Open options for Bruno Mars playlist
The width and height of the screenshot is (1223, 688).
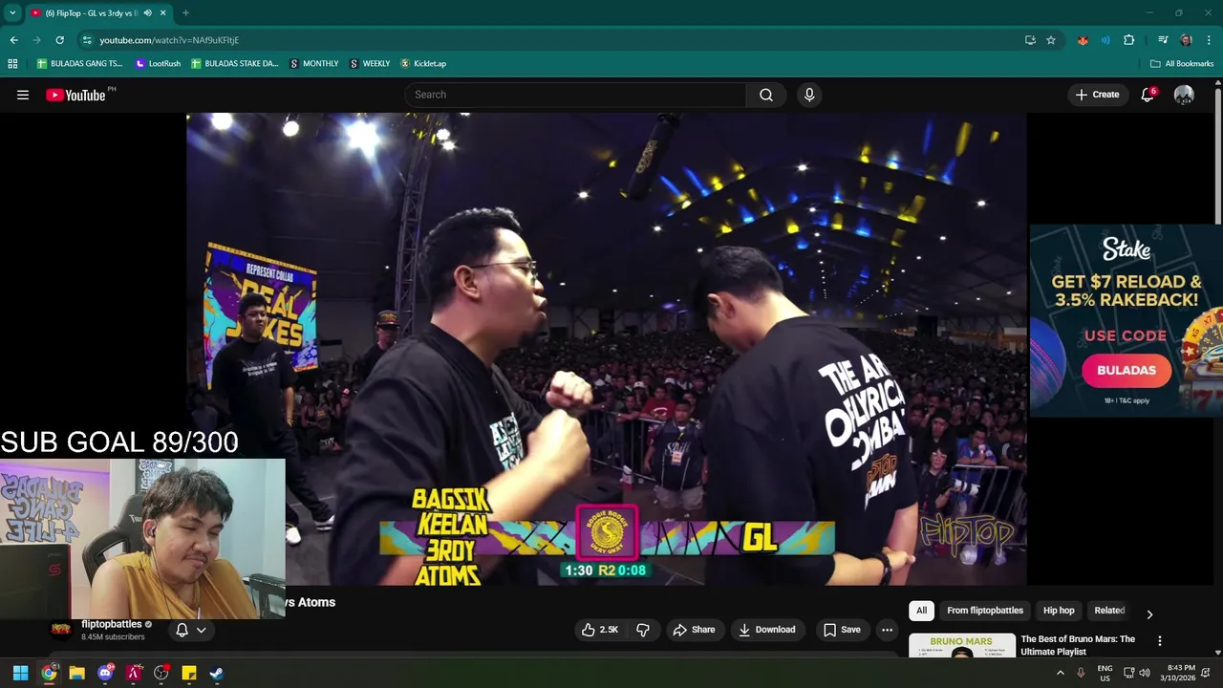1159,640
